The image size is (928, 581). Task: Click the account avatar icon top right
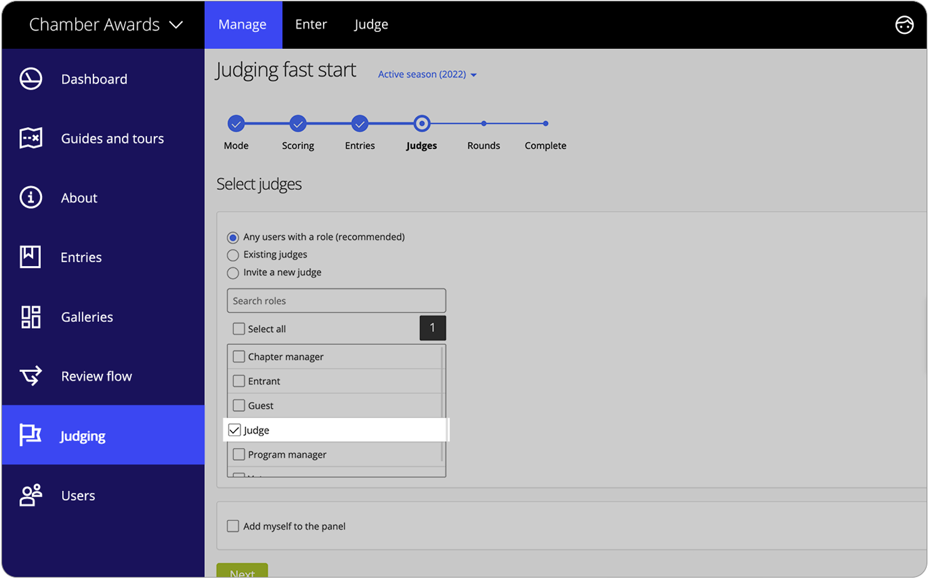point(904,24)
